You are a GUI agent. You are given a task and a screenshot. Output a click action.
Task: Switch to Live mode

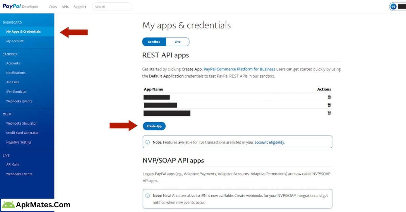click(178, 42)
